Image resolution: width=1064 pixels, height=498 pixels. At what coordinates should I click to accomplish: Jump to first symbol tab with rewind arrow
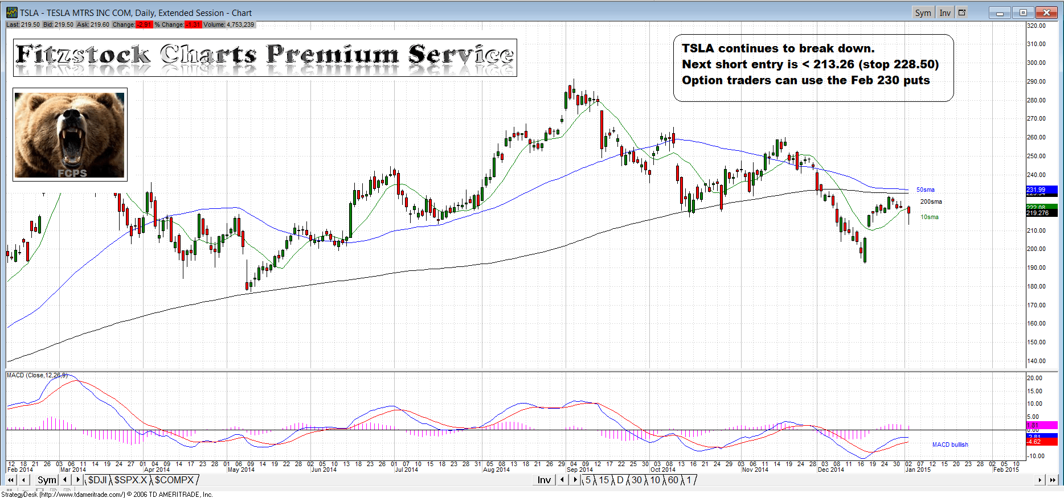click(x=10, y=480)
